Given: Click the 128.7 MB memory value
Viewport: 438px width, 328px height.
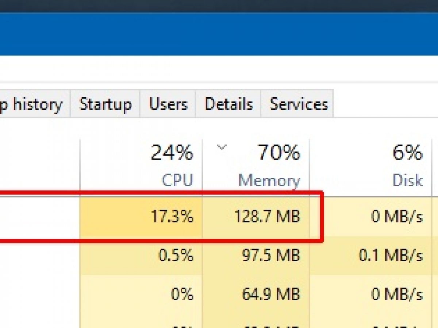Looking at the screenshot, I should tap(267, 217).
